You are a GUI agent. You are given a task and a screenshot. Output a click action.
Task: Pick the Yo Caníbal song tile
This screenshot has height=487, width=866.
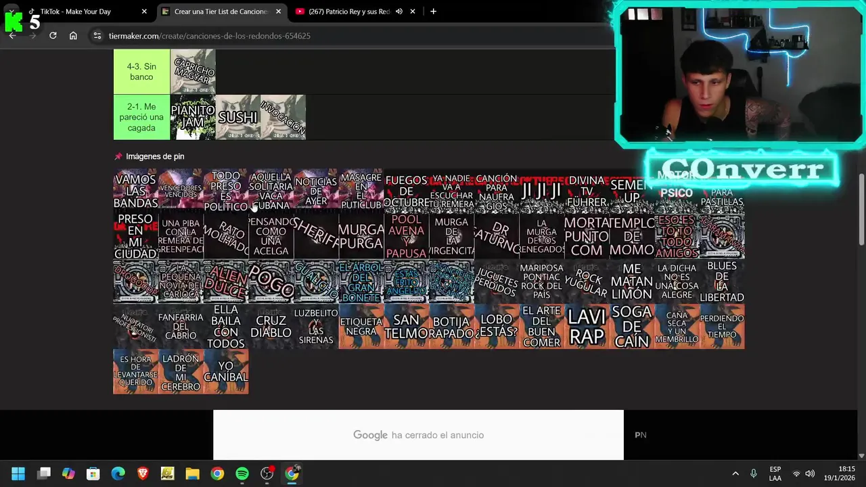226,372
